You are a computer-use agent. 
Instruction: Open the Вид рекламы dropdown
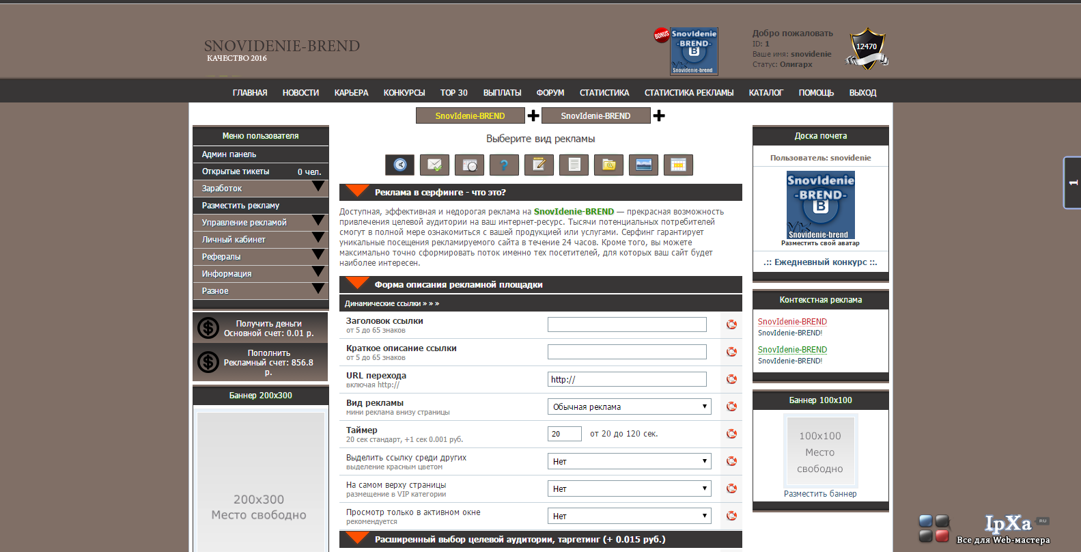630,406
